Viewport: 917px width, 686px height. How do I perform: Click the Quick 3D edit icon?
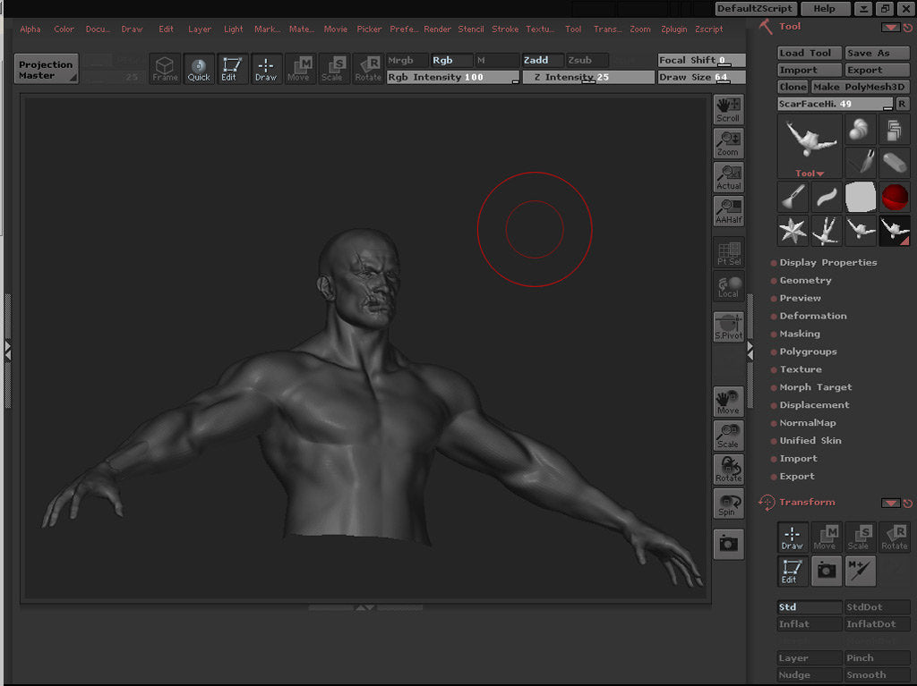pos(199,69)
